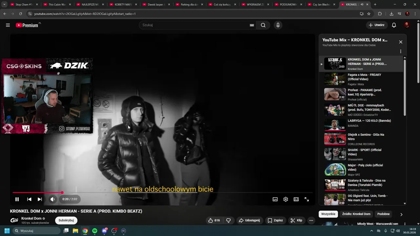
Task: Switch to the Stop Cham tab
Action: pyautogui.click(x=24, y=5)
